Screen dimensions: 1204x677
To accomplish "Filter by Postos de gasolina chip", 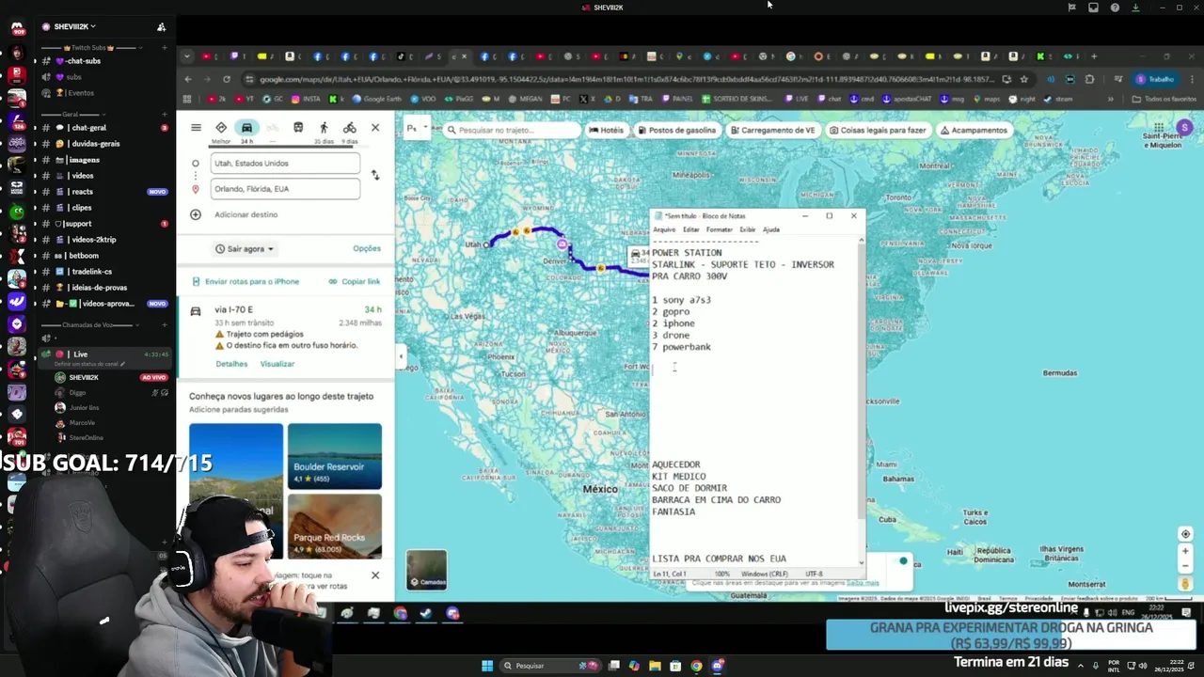I will [x=676, y=131].
